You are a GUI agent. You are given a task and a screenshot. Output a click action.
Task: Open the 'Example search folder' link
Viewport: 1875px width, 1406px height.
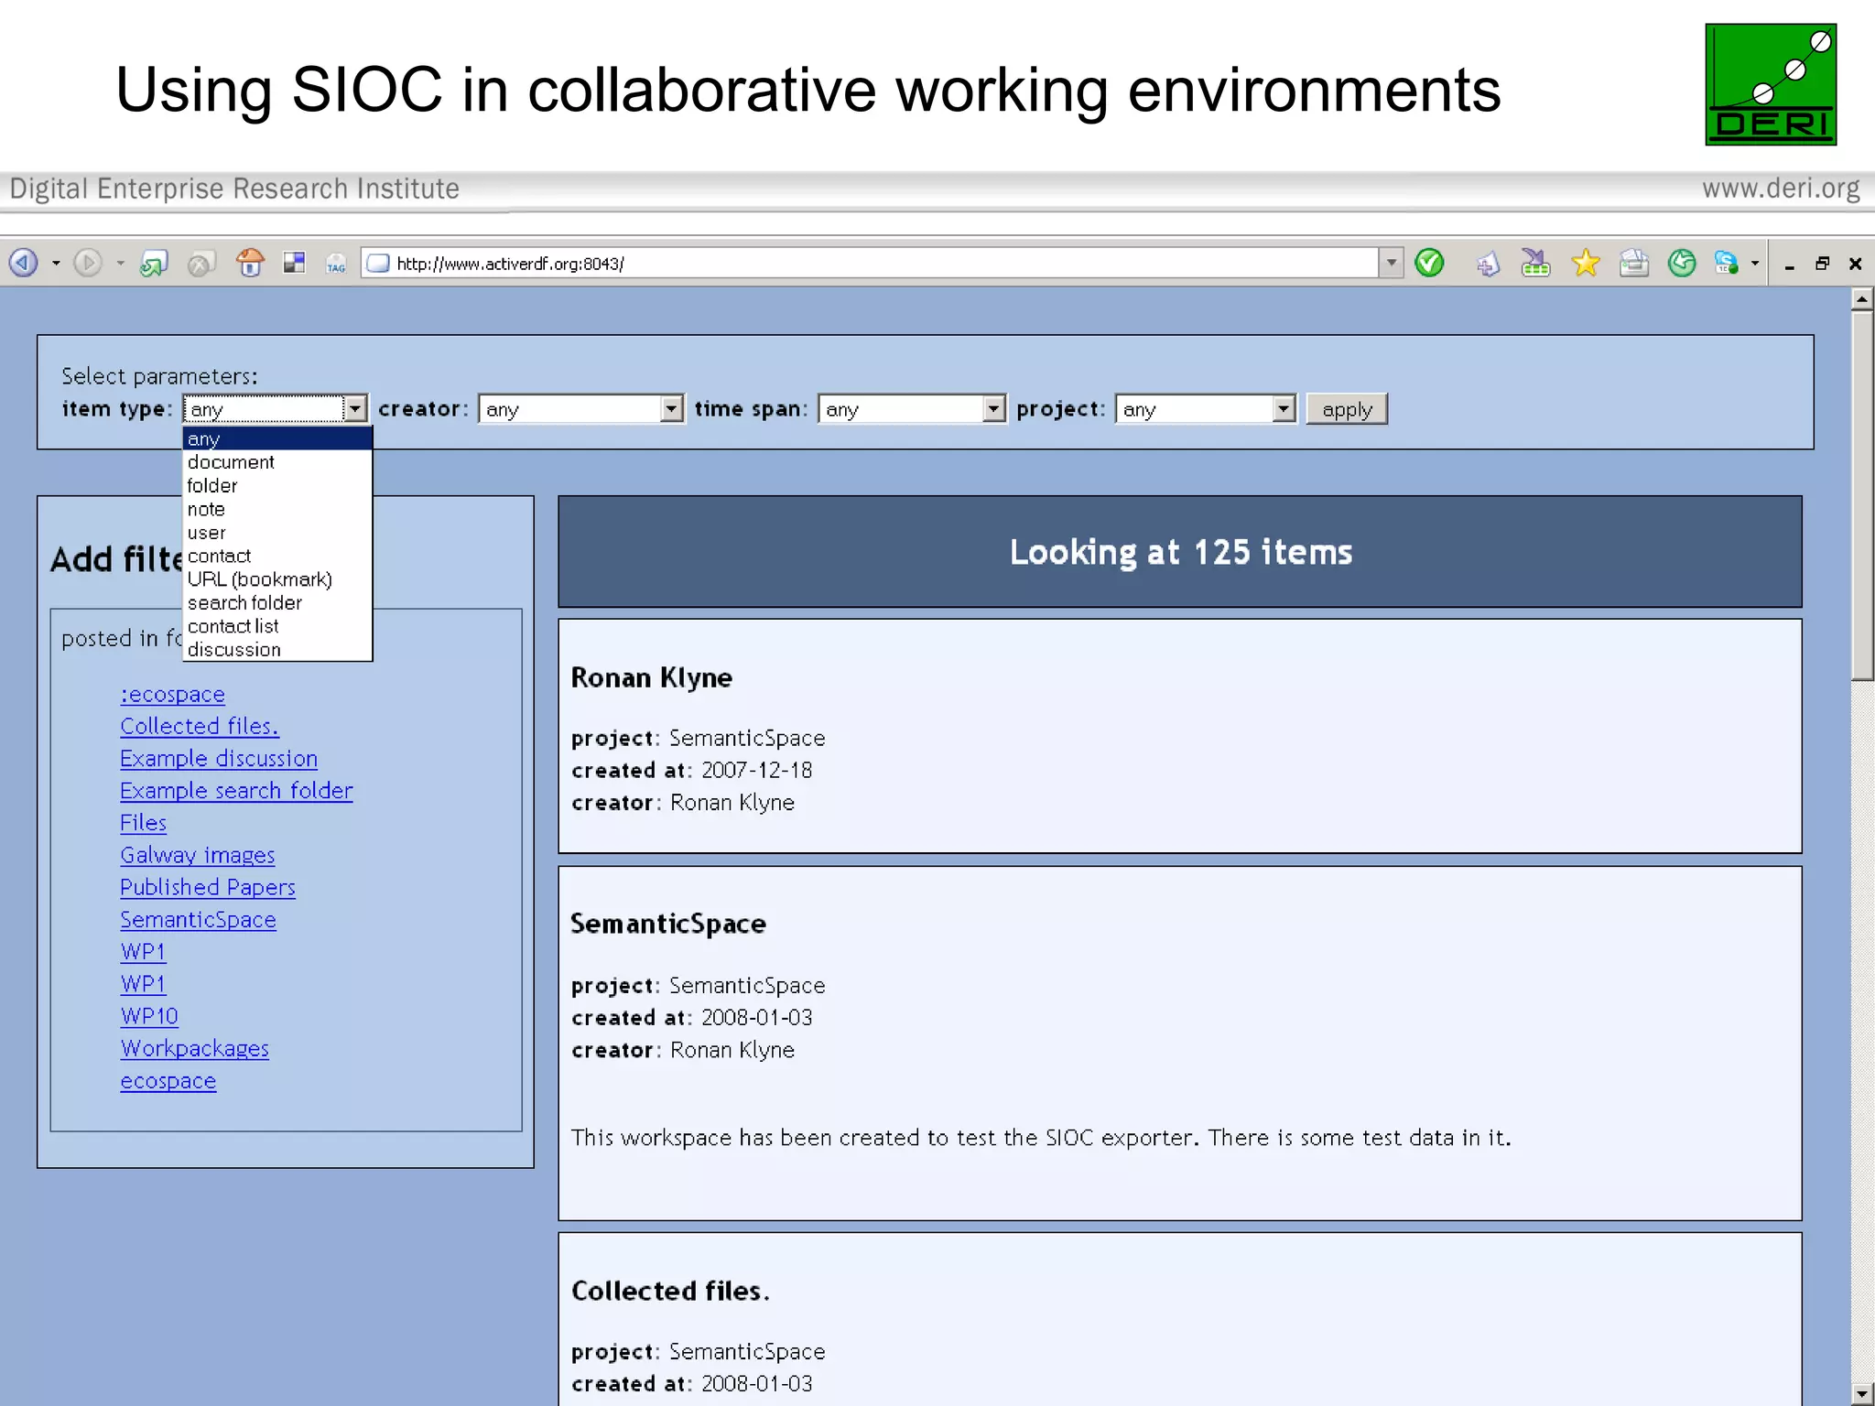236,791
